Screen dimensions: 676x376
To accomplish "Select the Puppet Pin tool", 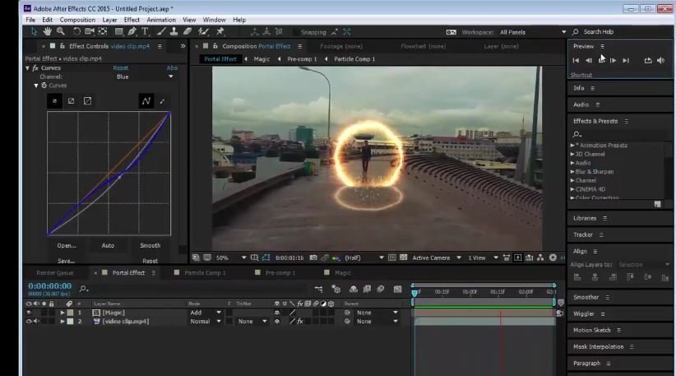I will pyautogui.click(x=220, y=31).
